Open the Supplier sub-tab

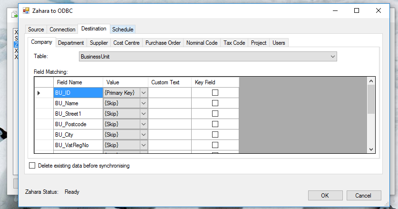tap(99, 43)
